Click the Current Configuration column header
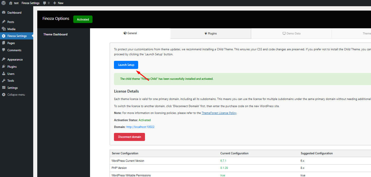The height and width of the screenshot is (177, 371). point(234,153)
